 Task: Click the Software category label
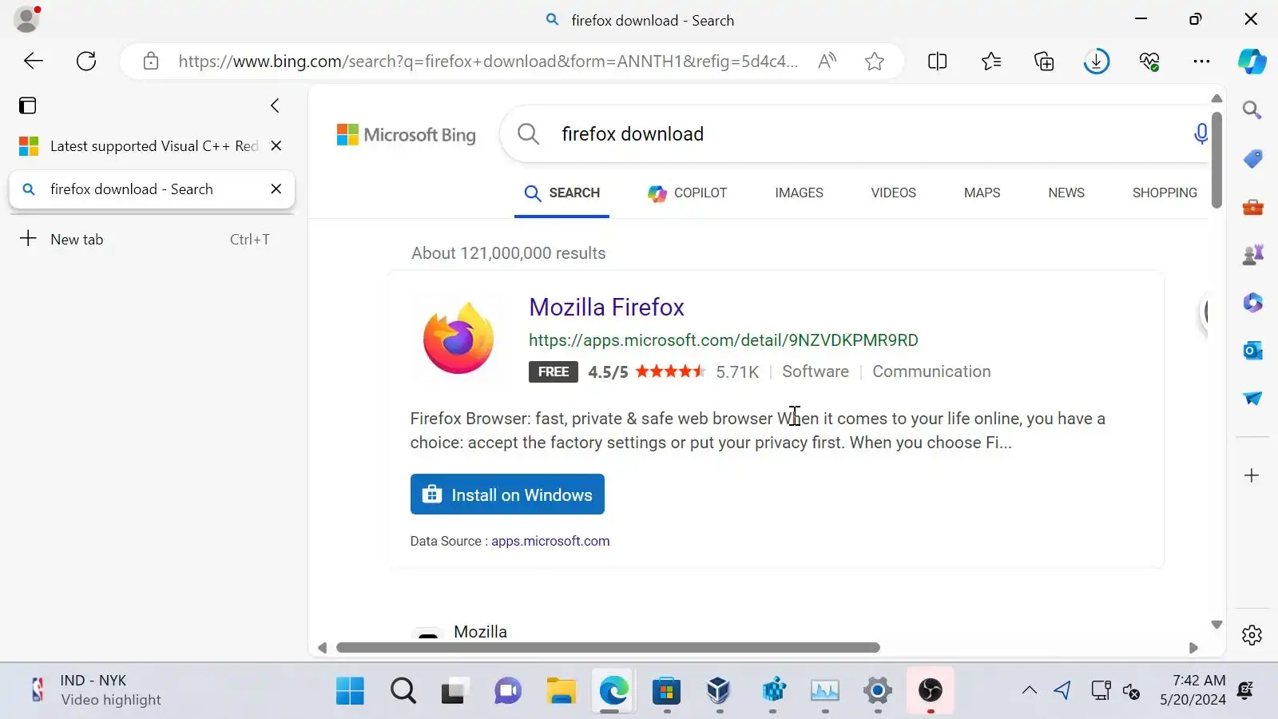pos(816,371)
